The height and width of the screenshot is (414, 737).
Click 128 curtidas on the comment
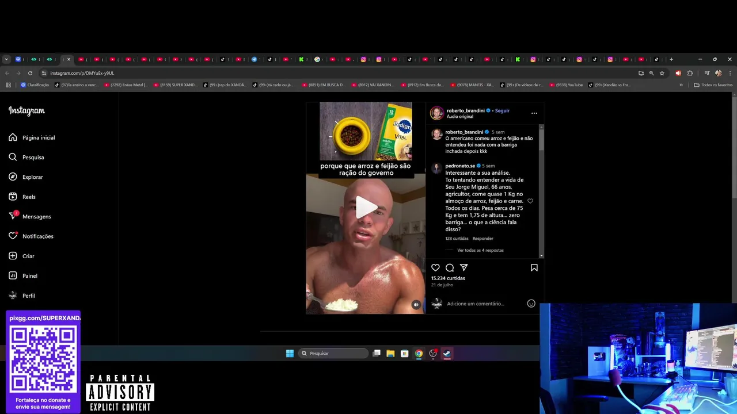pos(457,239)
